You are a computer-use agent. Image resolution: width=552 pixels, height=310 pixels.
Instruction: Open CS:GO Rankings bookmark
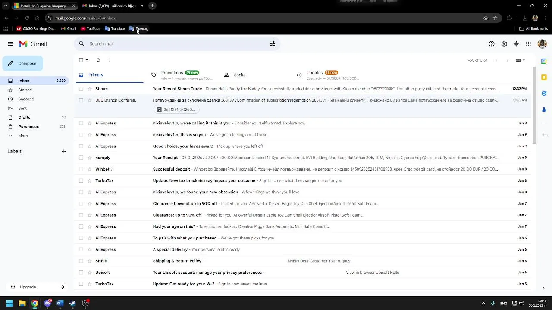(x=37, y=29)
